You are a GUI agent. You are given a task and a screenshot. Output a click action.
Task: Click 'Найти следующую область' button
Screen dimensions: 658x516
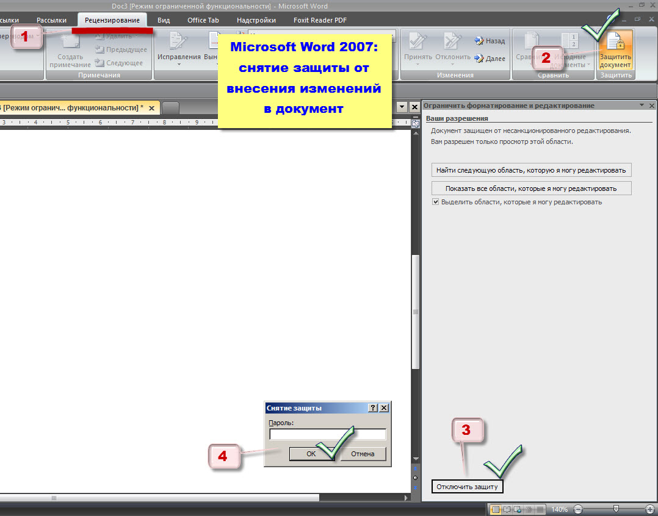(x=531, y=170)
